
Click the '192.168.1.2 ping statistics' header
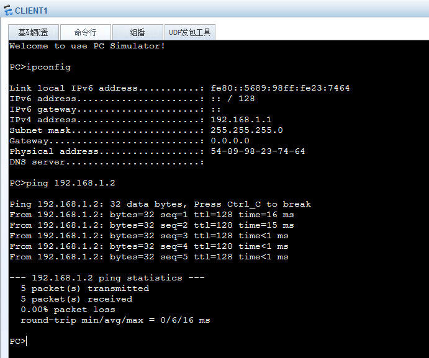click(x=107, y=278)
